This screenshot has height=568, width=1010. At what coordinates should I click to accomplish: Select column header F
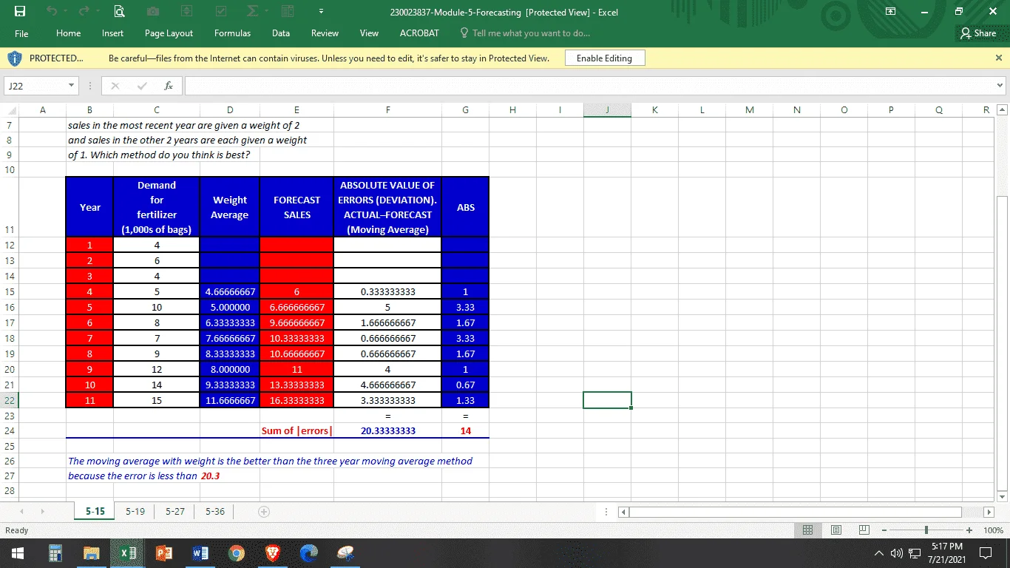387,109
